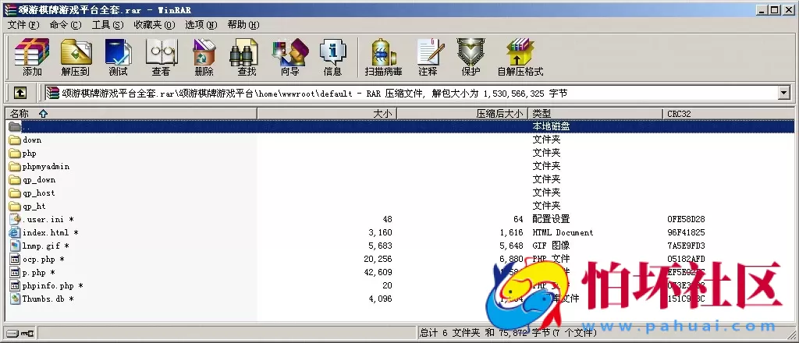Select the down folder icon
Screen dimensions: 799x343
[15, 140]
